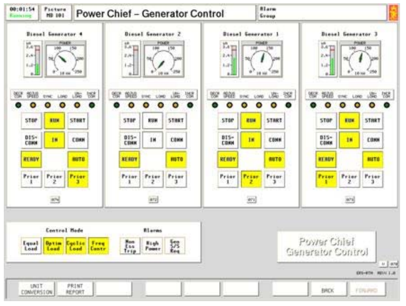Toggle READY state on Diesel Generator 1

point(227,159)
